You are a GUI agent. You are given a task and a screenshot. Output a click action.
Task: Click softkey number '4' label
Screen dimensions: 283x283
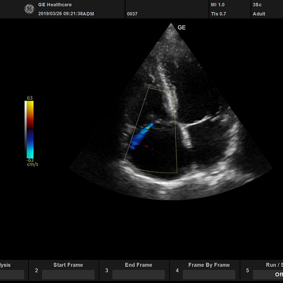point(177,270)
